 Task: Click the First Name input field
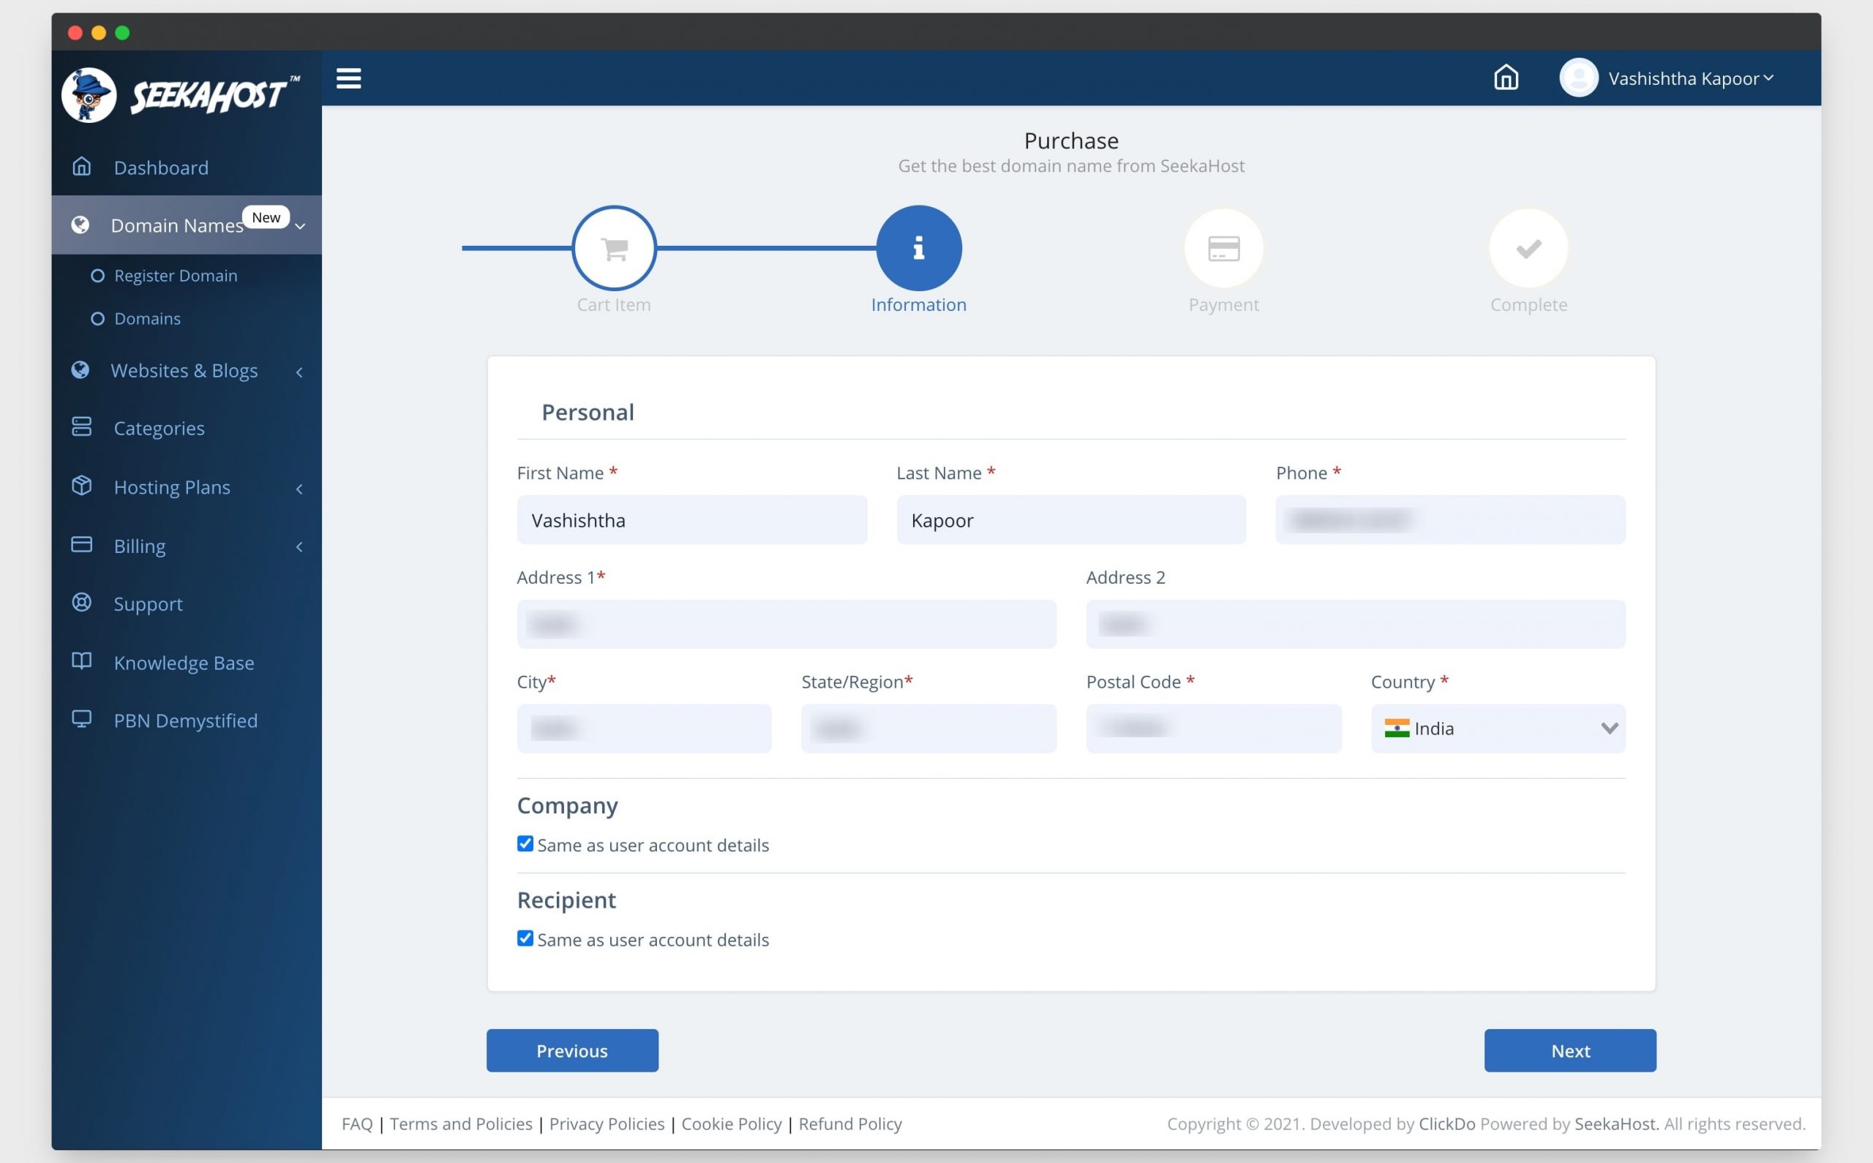point(691,519)
